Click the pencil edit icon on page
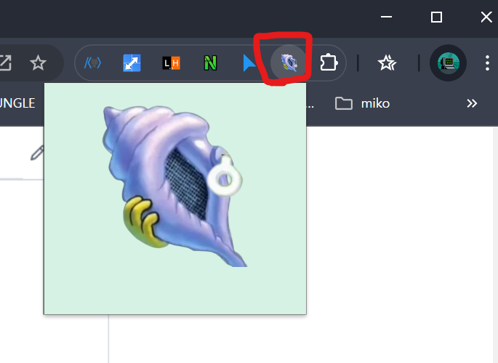This screenshot has width=498, height=363. (37, 153)
